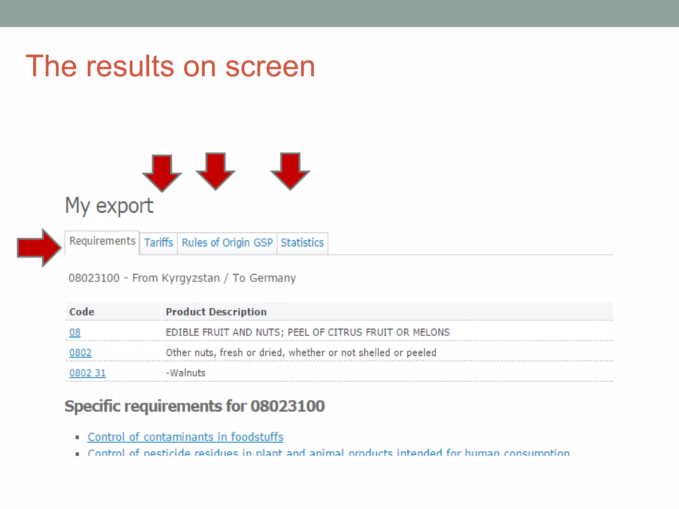Image resolution: width=679 pixels, height=509 pixels.
Task: Click the Product Description column header
Action: [x=216, y=312]
